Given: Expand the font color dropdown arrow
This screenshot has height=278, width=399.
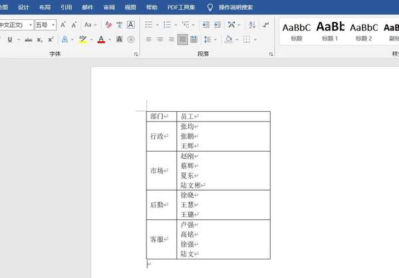Looking at the screenshot, I should (x=110, y=40).
